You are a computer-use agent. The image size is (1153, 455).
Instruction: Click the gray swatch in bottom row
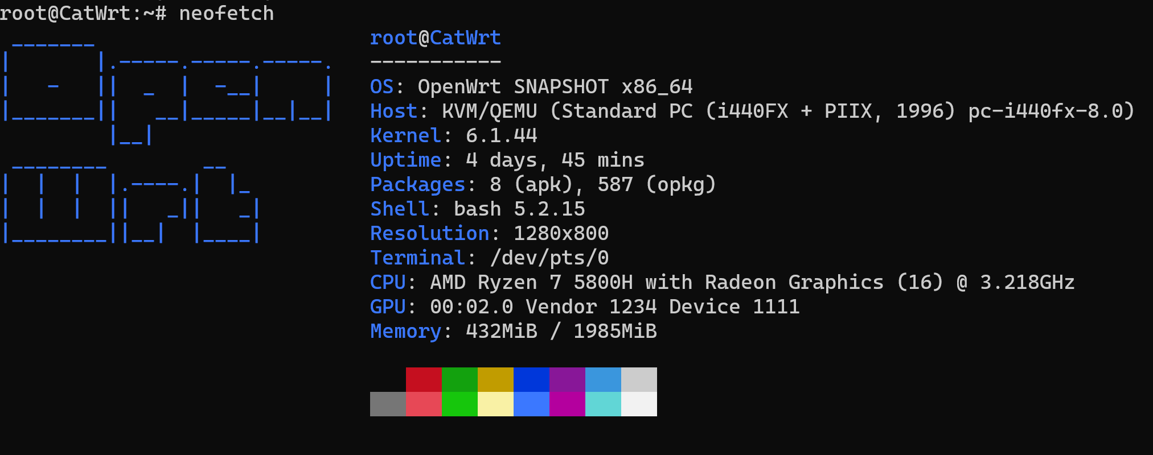click(x=388, y=404)
